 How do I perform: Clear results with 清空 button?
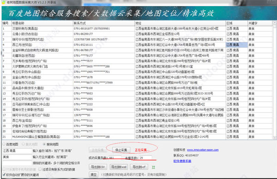[93, 175]
